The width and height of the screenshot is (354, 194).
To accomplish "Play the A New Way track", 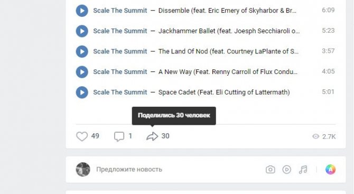I will 82,72.
